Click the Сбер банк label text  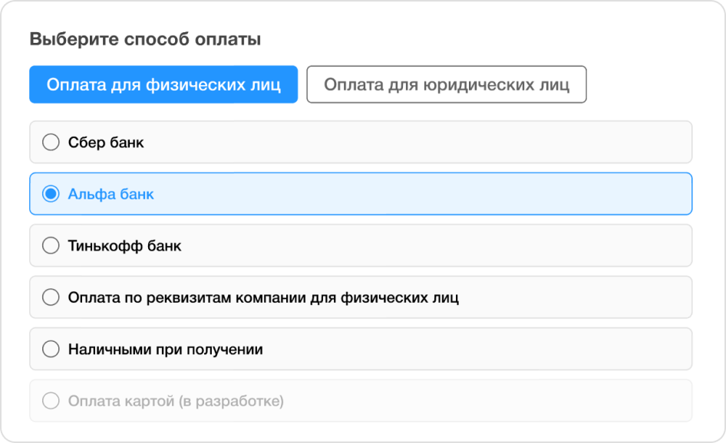[x=106, y=143]
